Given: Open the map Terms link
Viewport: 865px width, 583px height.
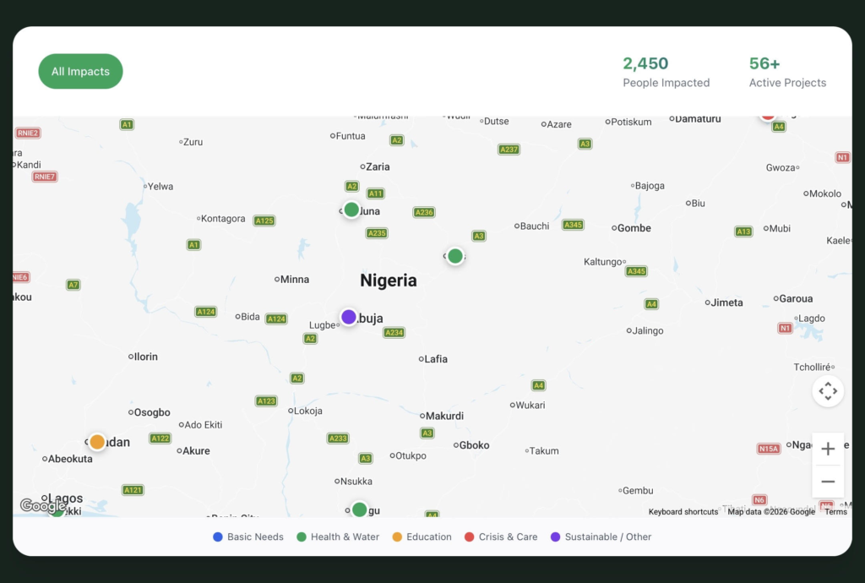Looking at the screenshot, I should click(x=835, y=512).
